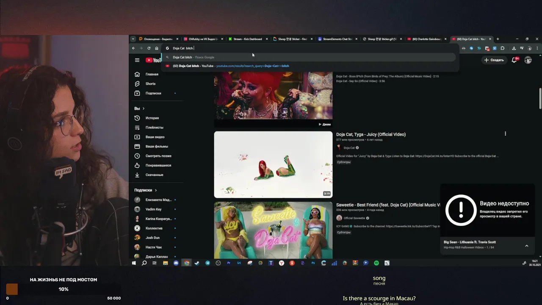
Task: Switch to the Оповещения - Виджеты tab
Action: tap(159, 39)
